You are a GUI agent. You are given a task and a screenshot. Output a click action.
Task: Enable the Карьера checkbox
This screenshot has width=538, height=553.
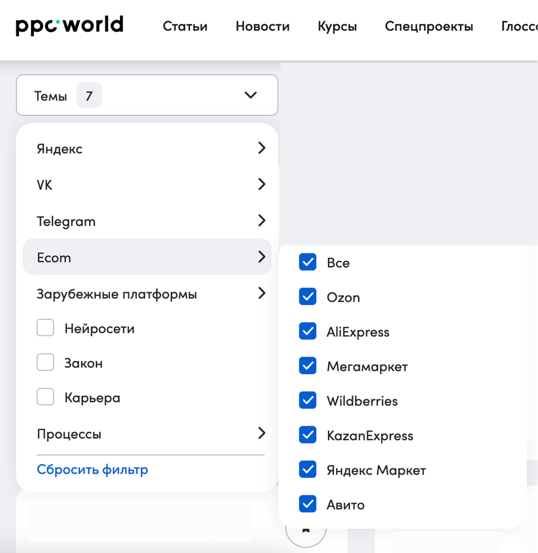click(x=45, y=397)
